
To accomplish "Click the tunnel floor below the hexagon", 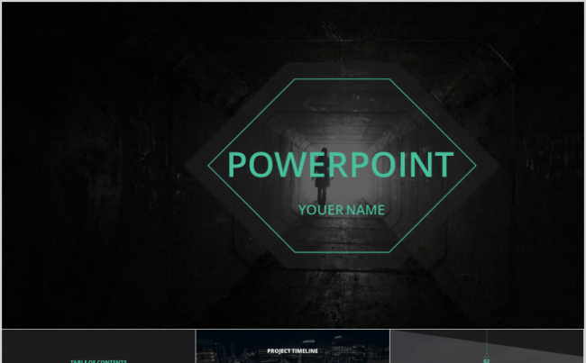I will click(342, 299).
